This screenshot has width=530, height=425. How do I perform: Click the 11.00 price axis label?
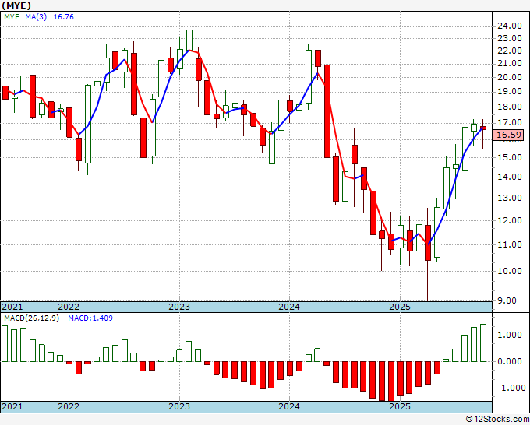coord(510,244)
